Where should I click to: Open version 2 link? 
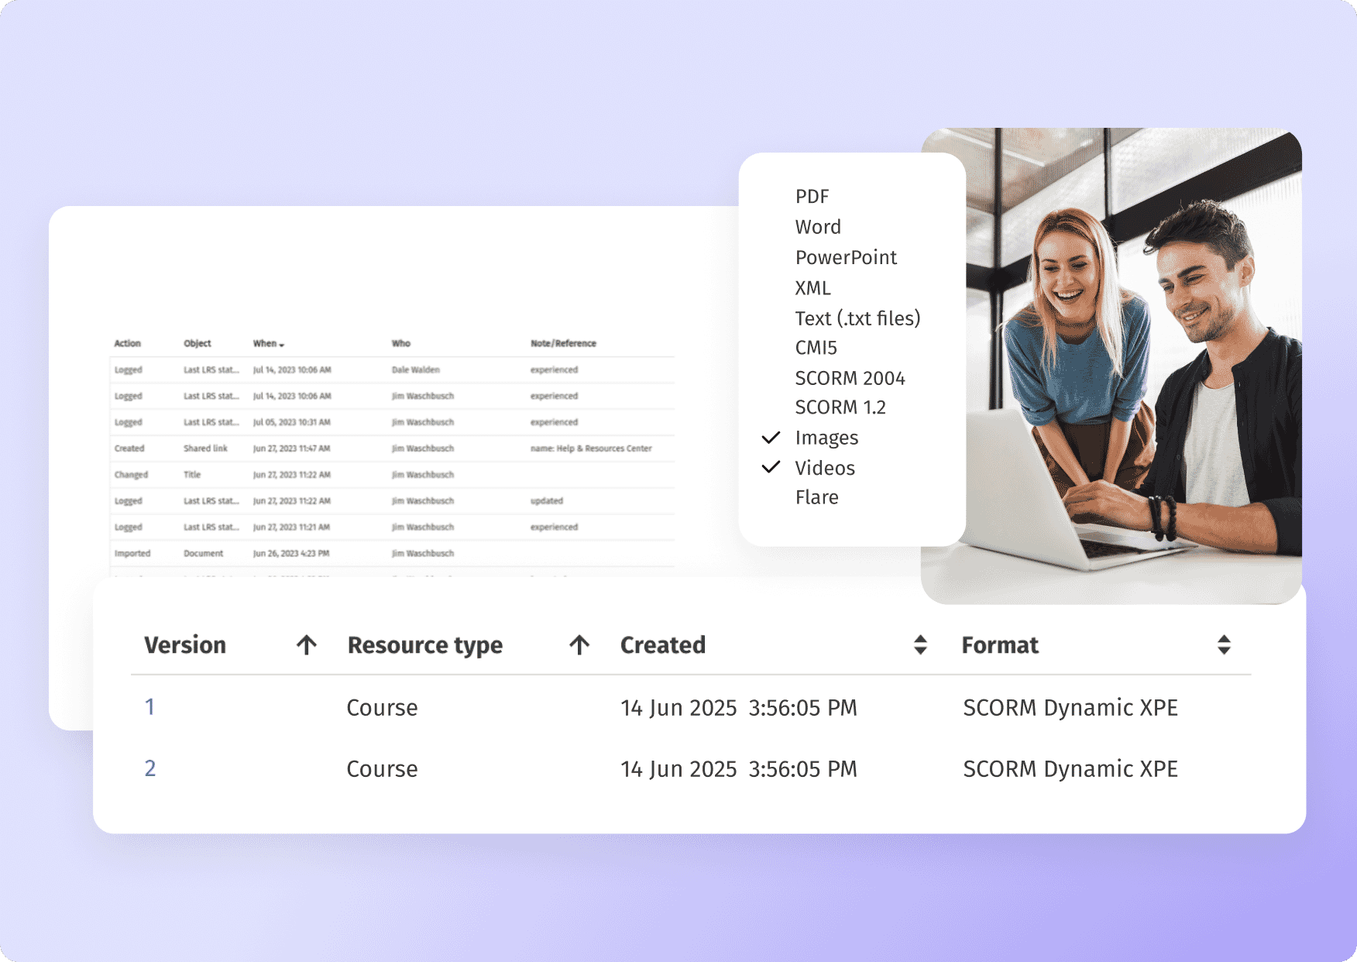[x=150, y=768]
